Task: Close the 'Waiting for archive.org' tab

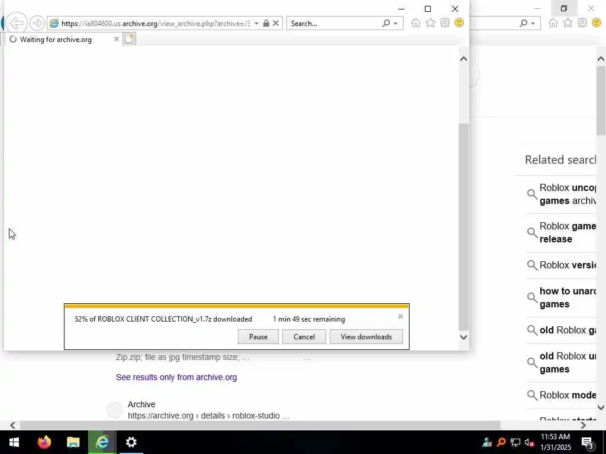Action: tap(117, 39)
